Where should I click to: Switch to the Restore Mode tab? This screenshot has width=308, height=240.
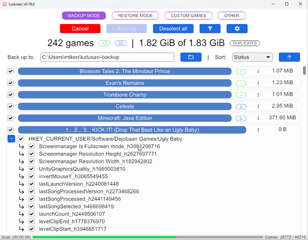click(135, 16)
